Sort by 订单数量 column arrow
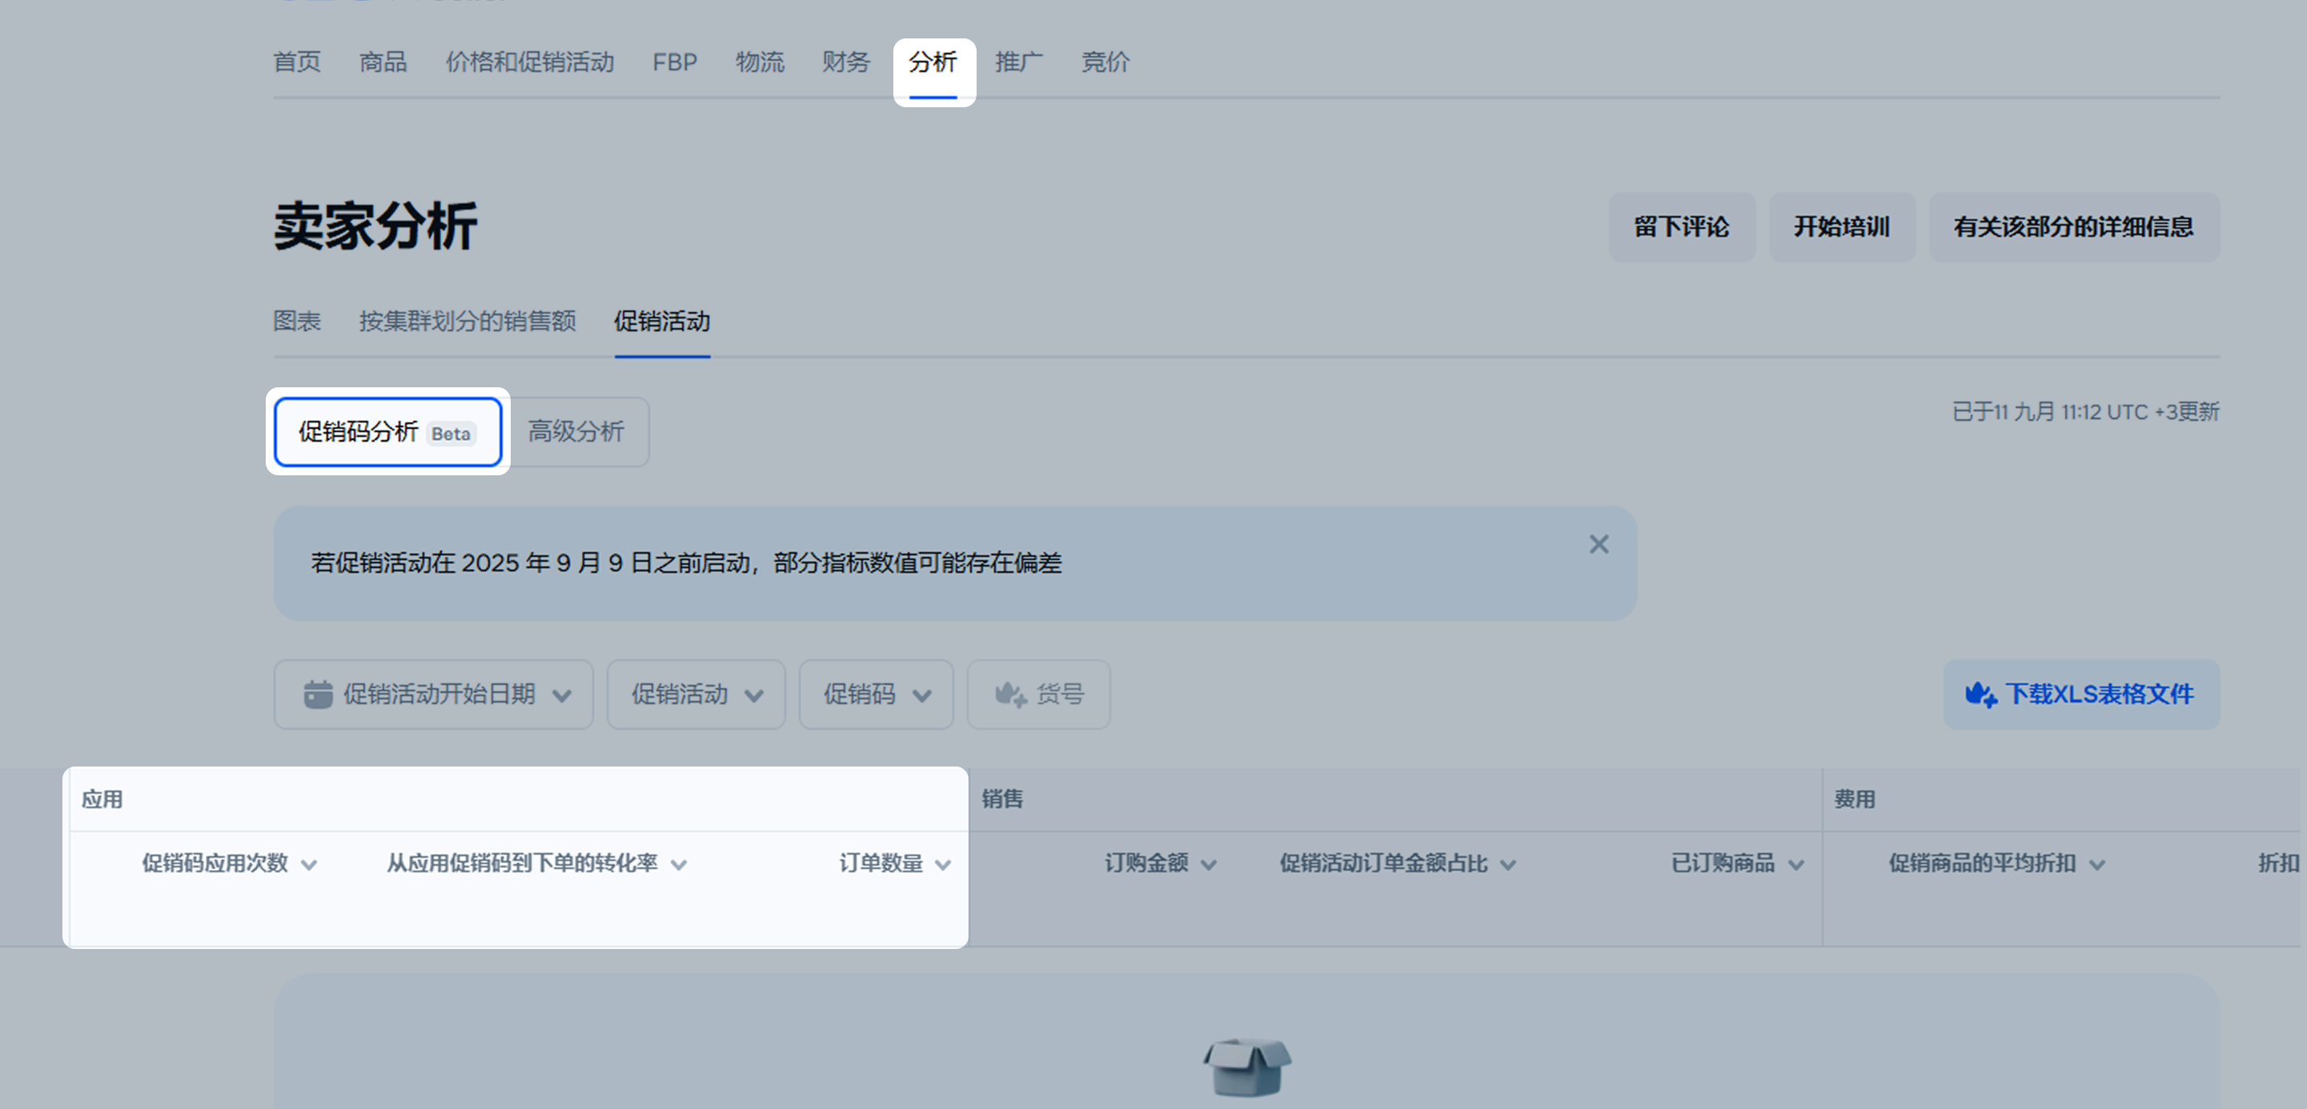Viewport: 2307px width, 1109px height. (x=942, y=865)
